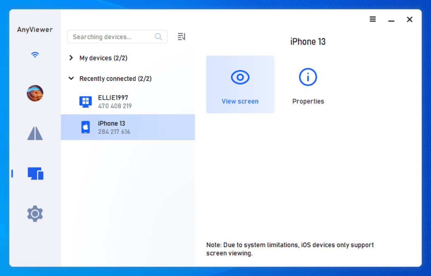Click the iOS screen viewing note text
Screen dimensions: 431x276
click(290, 249)
